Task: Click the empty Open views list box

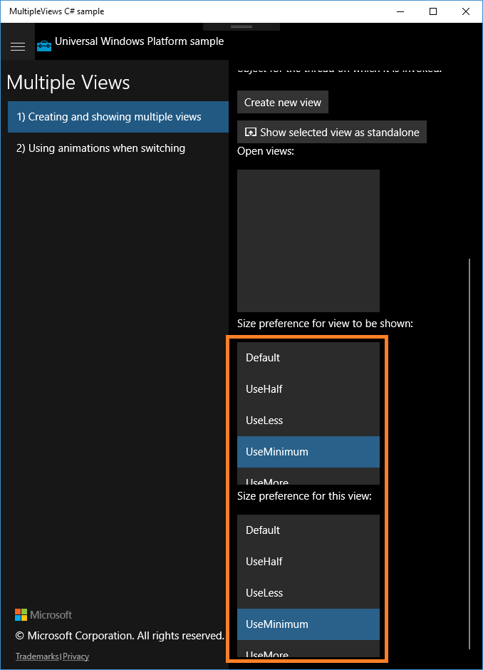Action: [308, 240]
